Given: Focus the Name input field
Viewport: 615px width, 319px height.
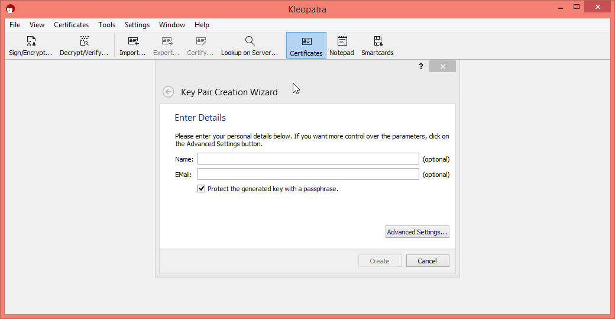Looking at the screenshot, I should 308,159.
